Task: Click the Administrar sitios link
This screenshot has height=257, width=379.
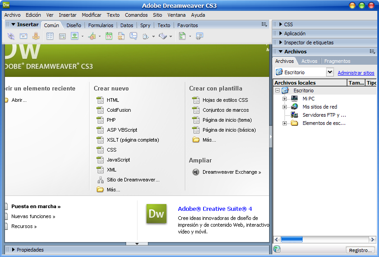Action: click(356, 73)
